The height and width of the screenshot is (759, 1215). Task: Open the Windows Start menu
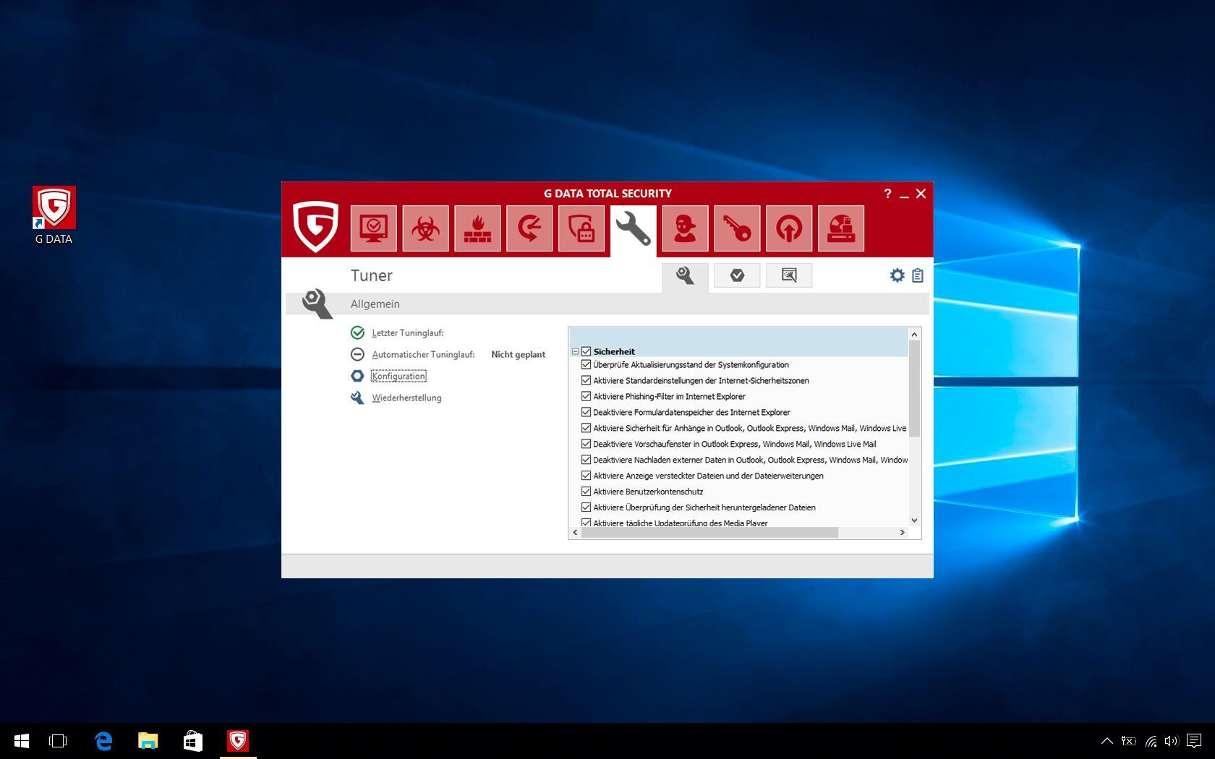[x=21, y=741]
